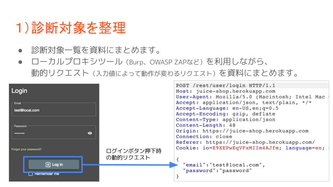Viewport: 333px width, 187px height.
Task: Click the text 入力値によって動作が変わるリクエスト
Action: click(x=154, y=73)
